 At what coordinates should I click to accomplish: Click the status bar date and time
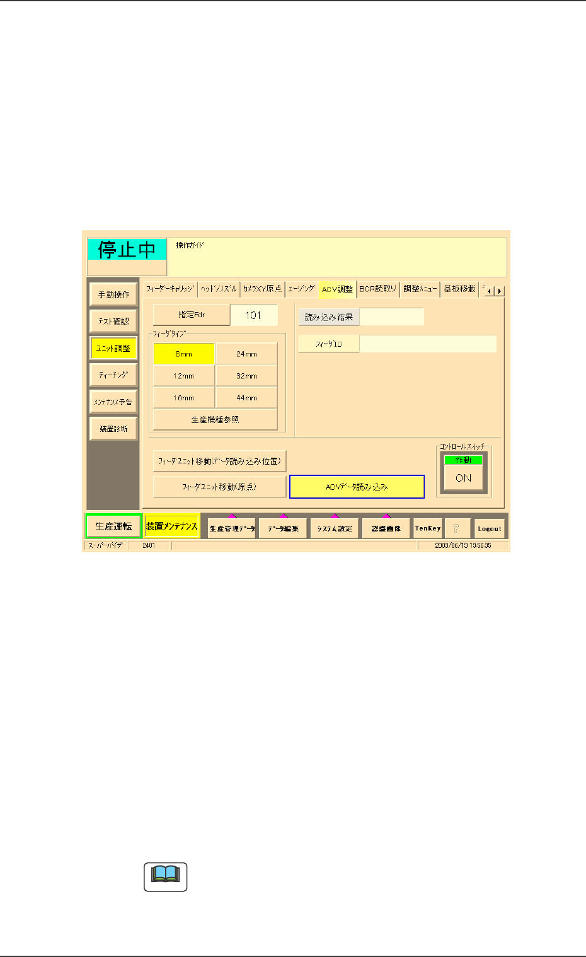click(x=463, y=545)
